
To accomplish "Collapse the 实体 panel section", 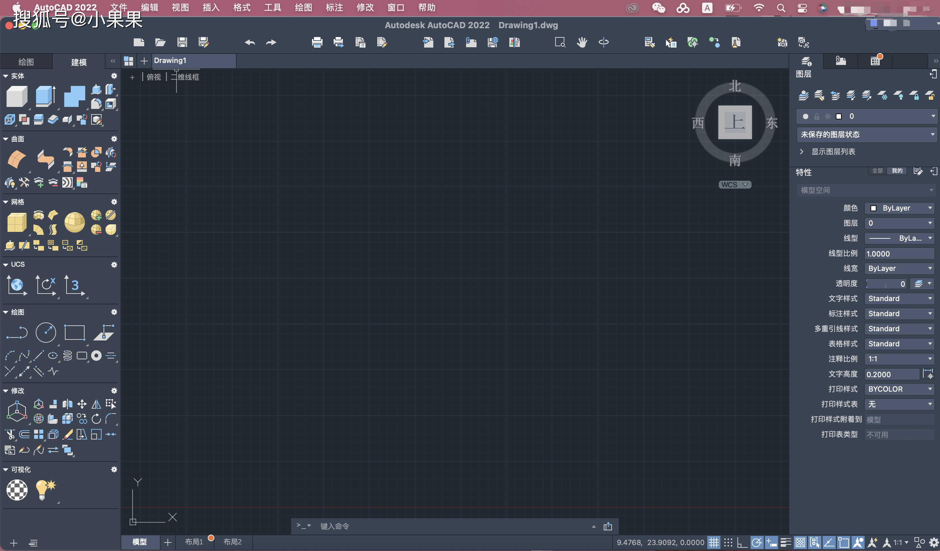I will 6,76.
